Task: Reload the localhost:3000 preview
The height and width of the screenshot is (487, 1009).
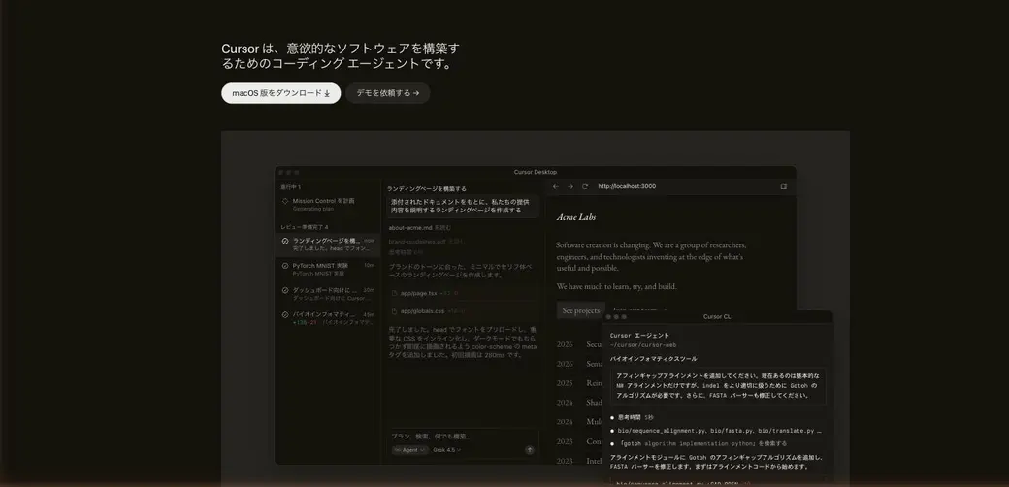Action: click(x=585, y=186)
